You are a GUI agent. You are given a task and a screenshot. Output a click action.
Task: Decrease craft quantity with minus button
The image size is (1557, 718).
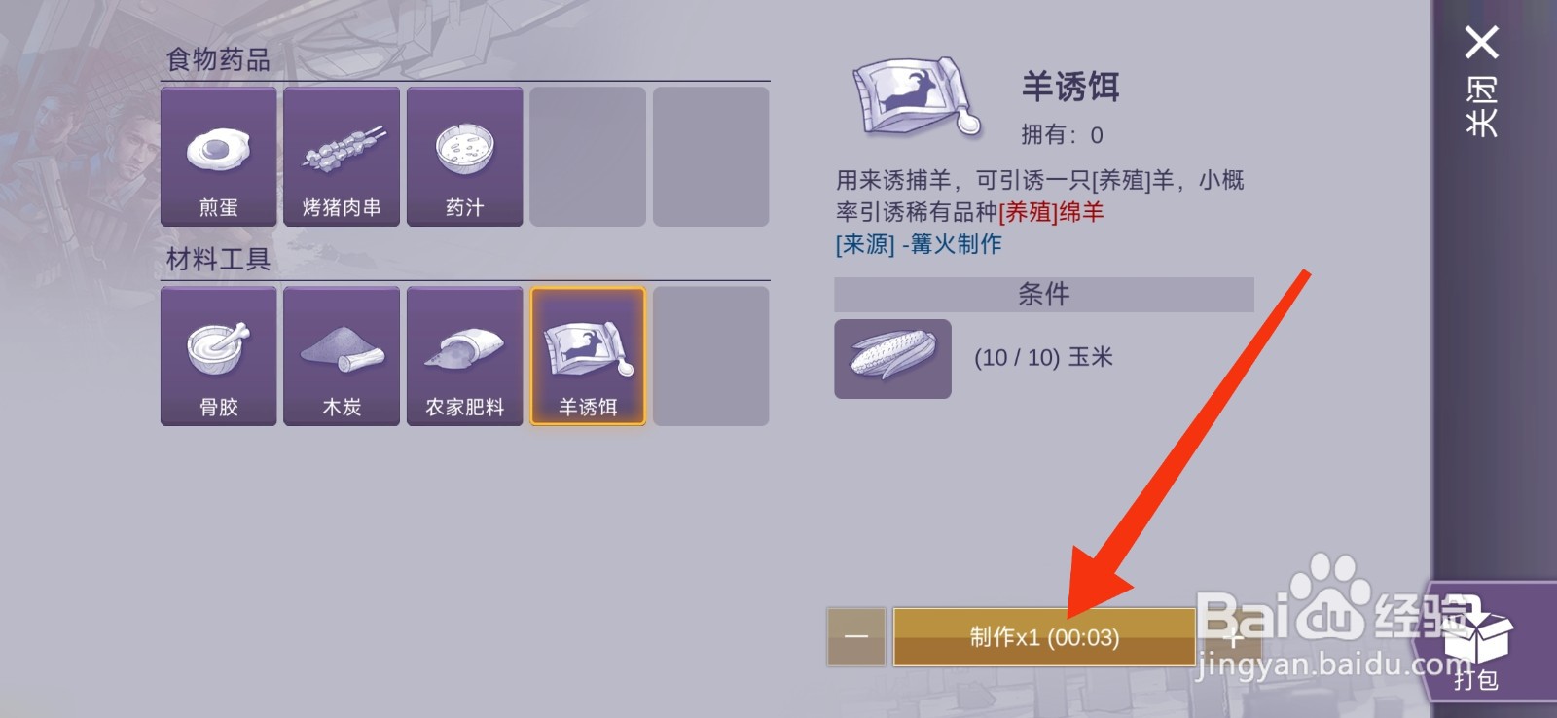tap(856, 637)
